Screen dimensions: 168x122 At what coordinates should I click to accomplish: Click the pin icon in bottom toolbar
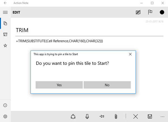click(102, 116)
